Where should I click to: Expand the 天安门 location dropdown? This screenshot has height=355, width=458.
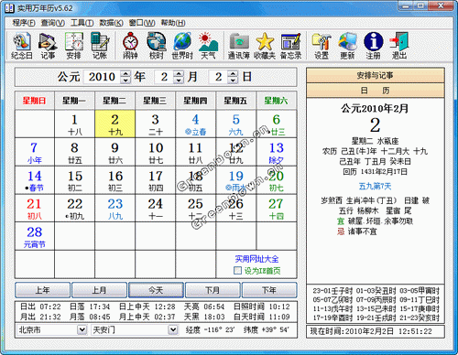click(173, 329)
